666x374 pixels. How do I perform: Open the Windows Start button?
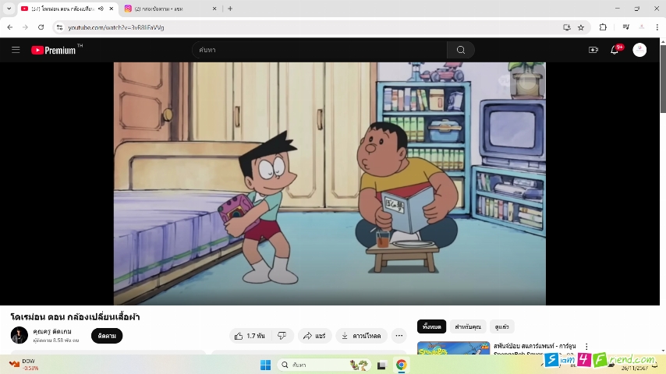tap(265, 365)
